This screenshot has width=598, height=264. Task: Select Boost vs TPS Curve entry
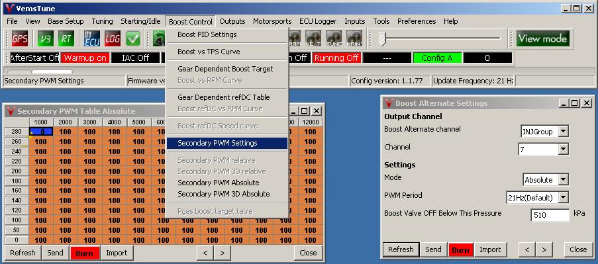pos(227,52)
